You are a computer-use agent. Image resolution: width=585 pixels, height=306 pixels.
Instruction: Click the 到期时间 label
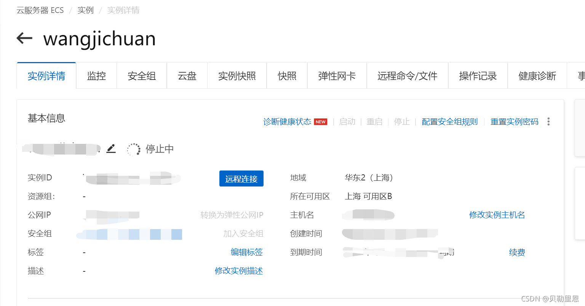[x=306, y=252]
